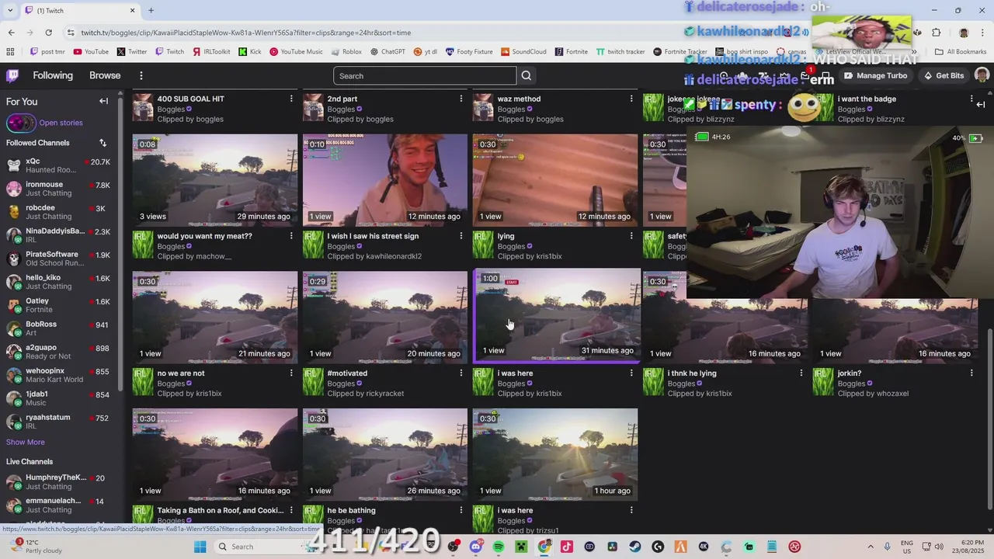
Task: Open the Chrome apps grid icon
Action: point(10,52)
